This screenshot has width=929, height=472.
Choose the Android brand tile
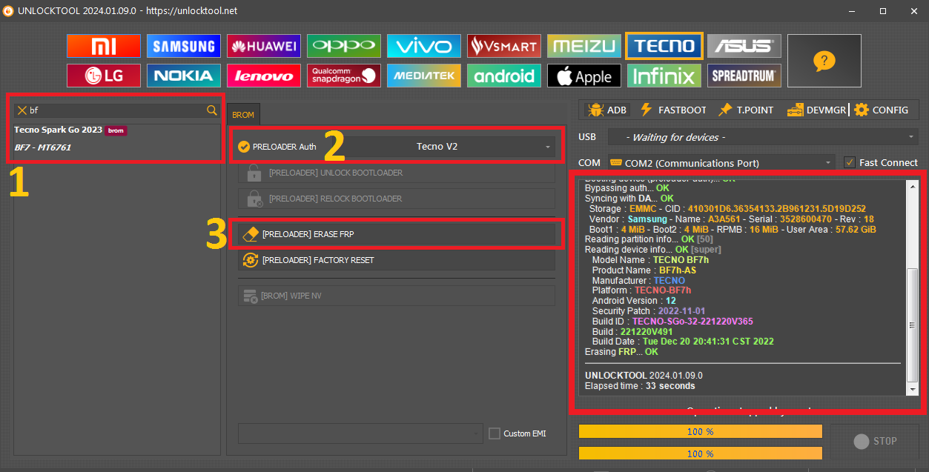click(504, 76)
